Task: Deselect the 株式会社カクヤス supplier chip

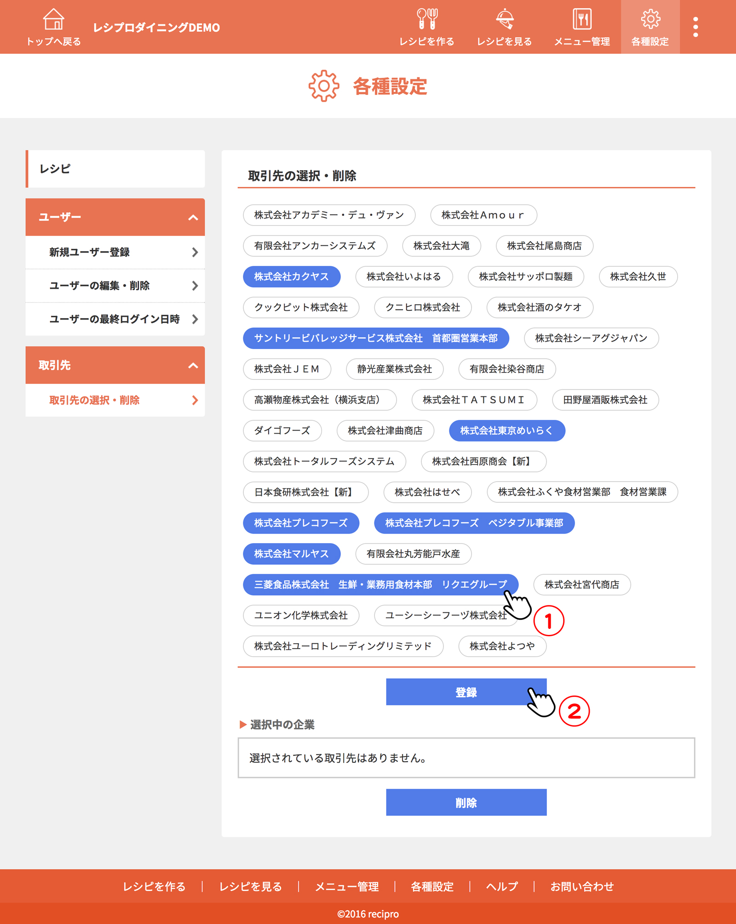Action: click(x=291, y=277)
